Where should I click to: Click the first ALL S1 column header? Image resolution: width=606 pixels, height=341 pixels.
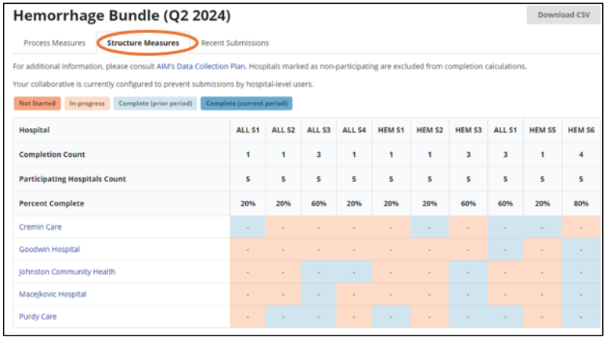pos(247,130)
